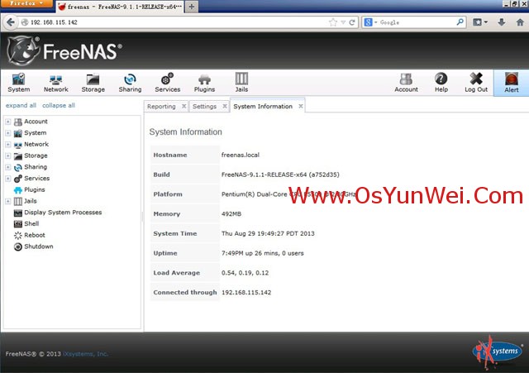Open the Plugins toolbar icon
The height and width of the screenshot is (373, 529).
pyautogui.click(x=204, y=83)
